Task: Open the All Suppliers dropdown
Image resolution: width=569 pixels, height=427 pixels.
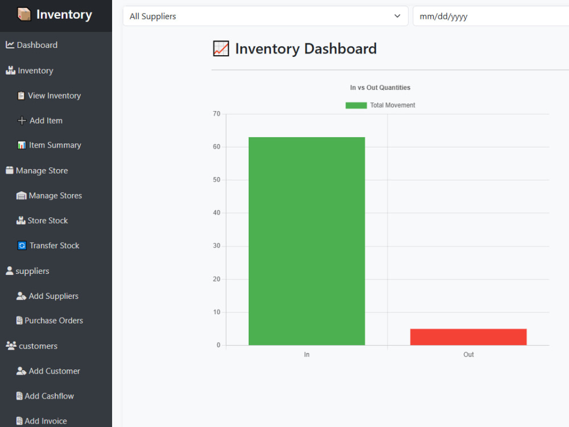Action: pos(266,16)
